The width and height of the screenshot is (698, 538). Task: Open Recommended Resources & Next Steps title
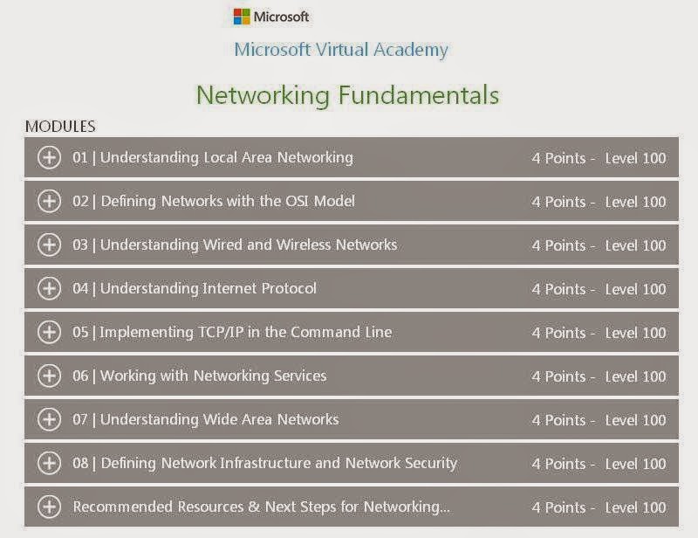[261, 507]
